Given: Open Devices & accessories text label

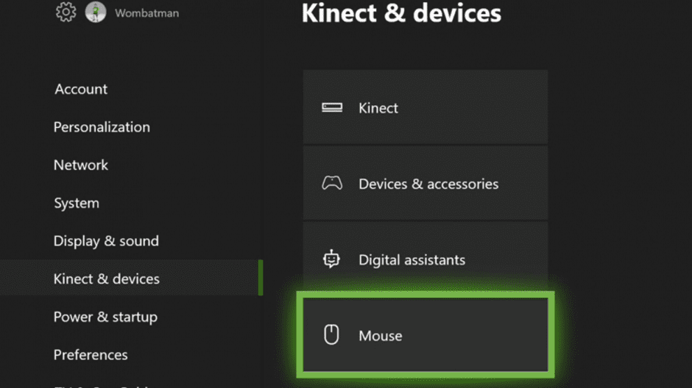Looking at the screenshot, I should pos(428,184).
